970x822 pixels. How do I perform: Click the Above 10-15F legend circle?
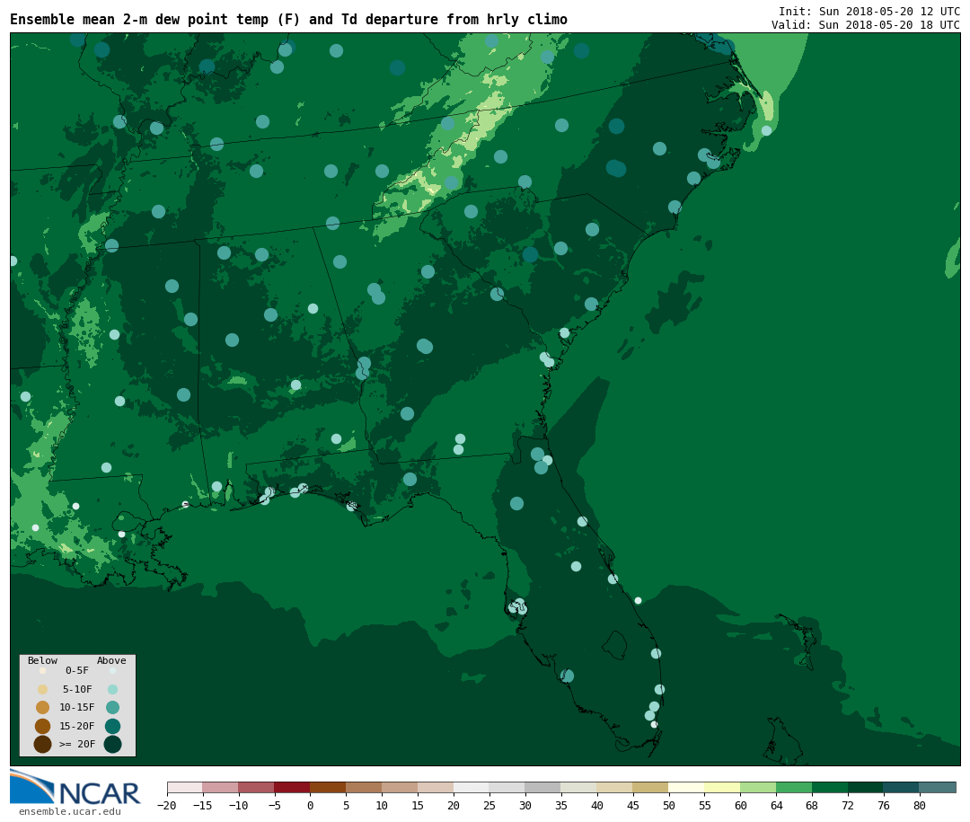coord(112,707)
